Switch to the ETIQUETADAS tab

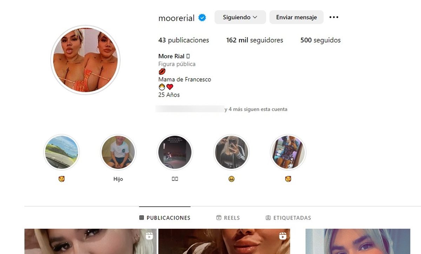click(288, 218)
